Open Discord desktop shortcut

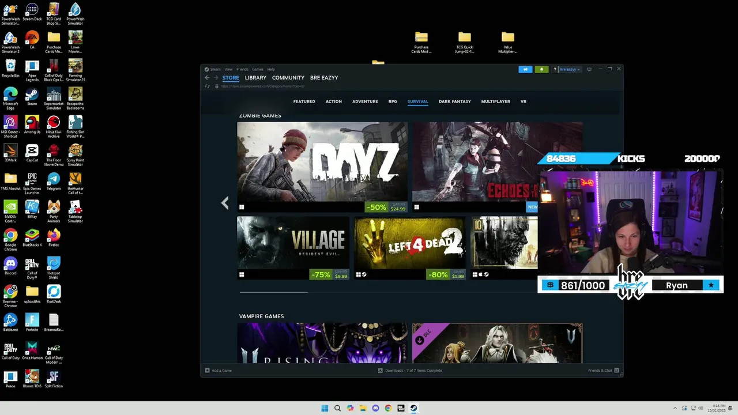coord(10,266)
